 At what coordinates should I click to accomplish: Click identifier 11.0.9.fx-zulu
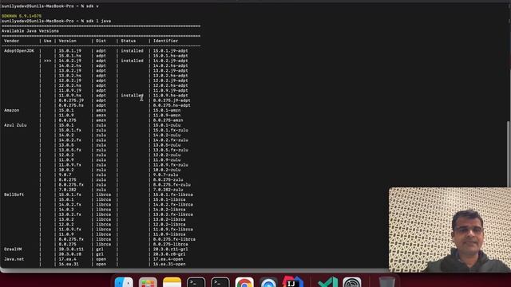click(x=170, y=165)
